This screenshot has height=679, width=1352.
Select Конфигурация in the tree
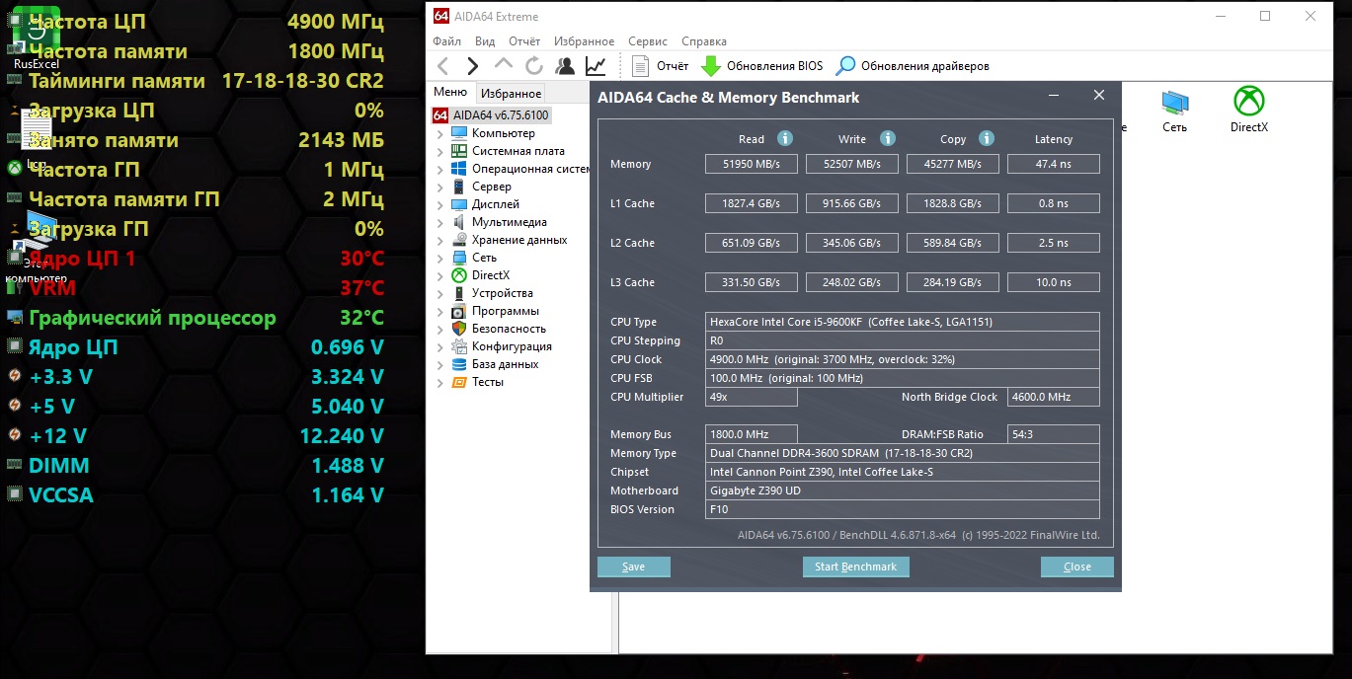(512, 346)
